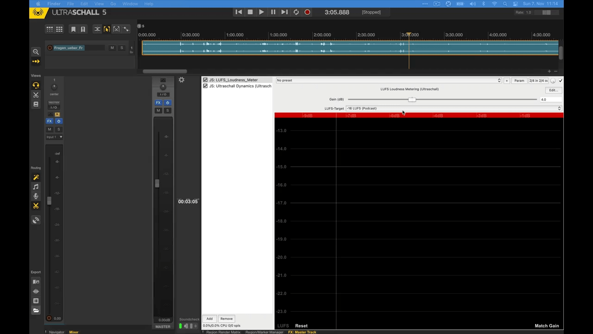Image resolution: width=593 pixels, height=334 pixels.
Task: Switch to Storyboard view icon
Action: click(x=36, y=104)
